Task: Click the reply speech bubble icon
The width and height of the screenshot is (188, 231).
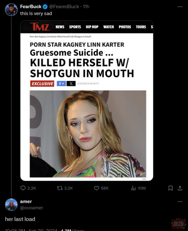Action: pos(23,188)
